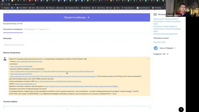Open the 'youla lab' bookmarks folder
Screen dimensions: 199x112
click(x=40, y=8)
